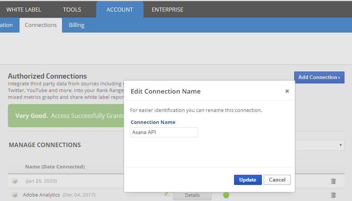
Task: Click the Connection Name text field
Action: coord(164,133)
